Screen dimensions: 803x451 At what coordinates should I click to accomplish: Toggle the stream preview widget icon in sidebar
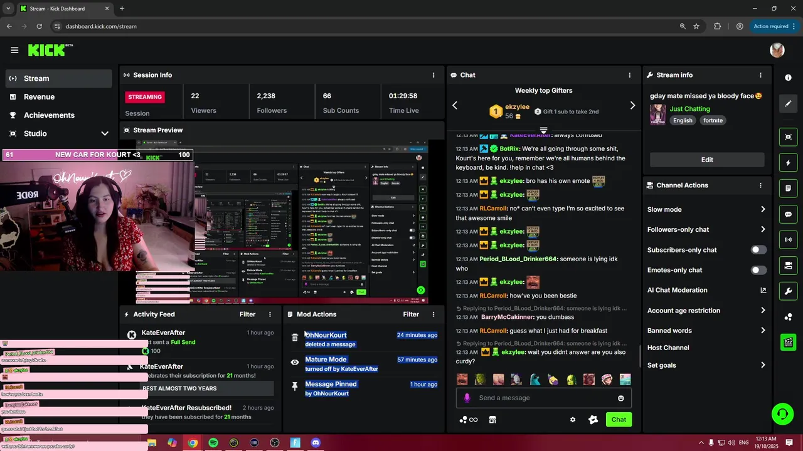pyautogui.click(x=788, y=137)
